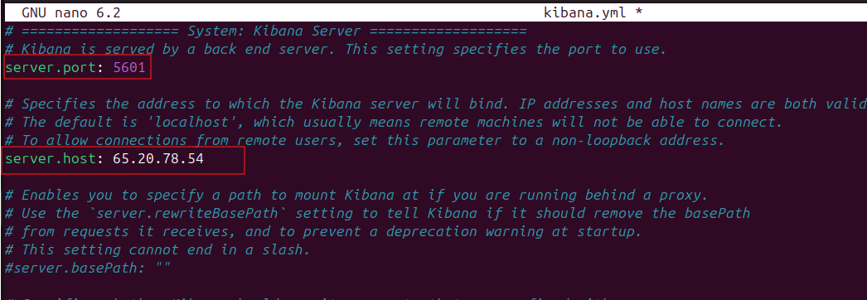Screen dimensions: 867x300
Task: Click the modified asterisk beside kibana.yml
Action: point(638,12)
